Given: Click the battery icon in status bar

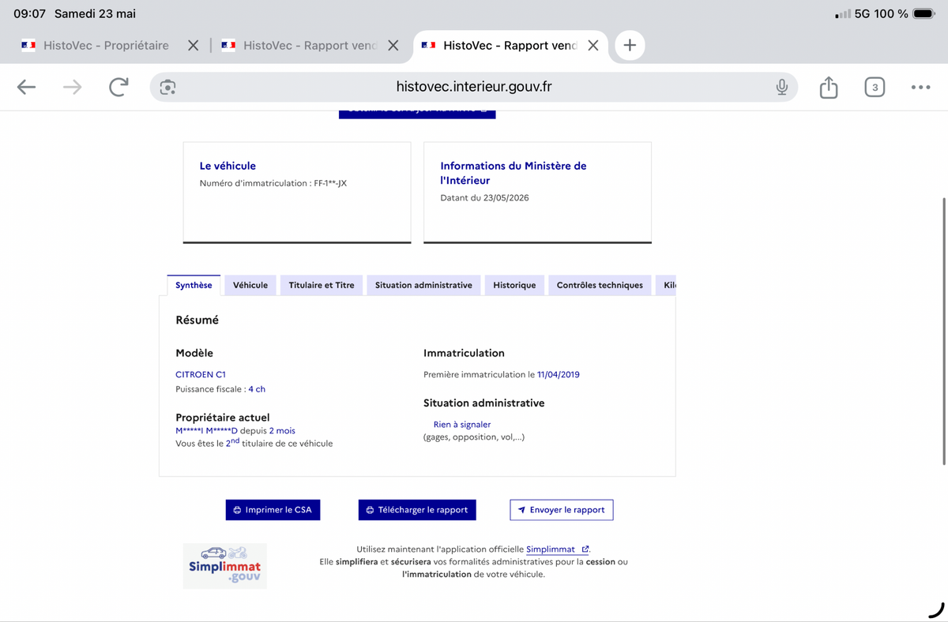Looking at the screenshot, I should (x=924, y=14).
